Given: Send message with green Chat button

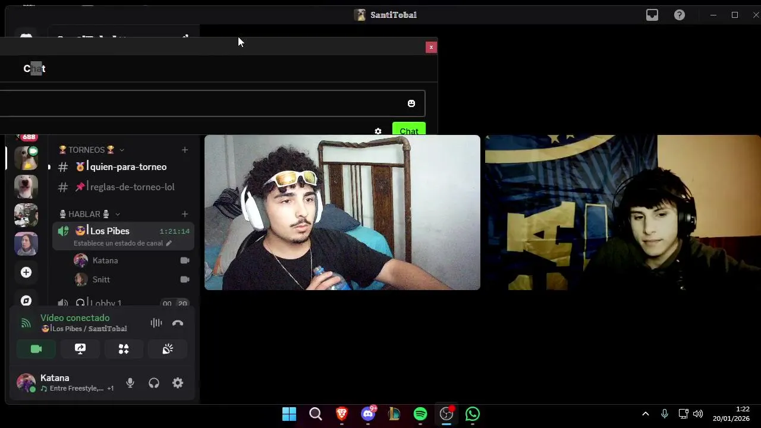Looking at the screenshot, I should pyautogui.click(x=409, y=130).
